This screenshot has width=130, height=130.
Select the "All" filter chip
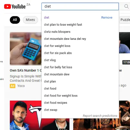15,20
